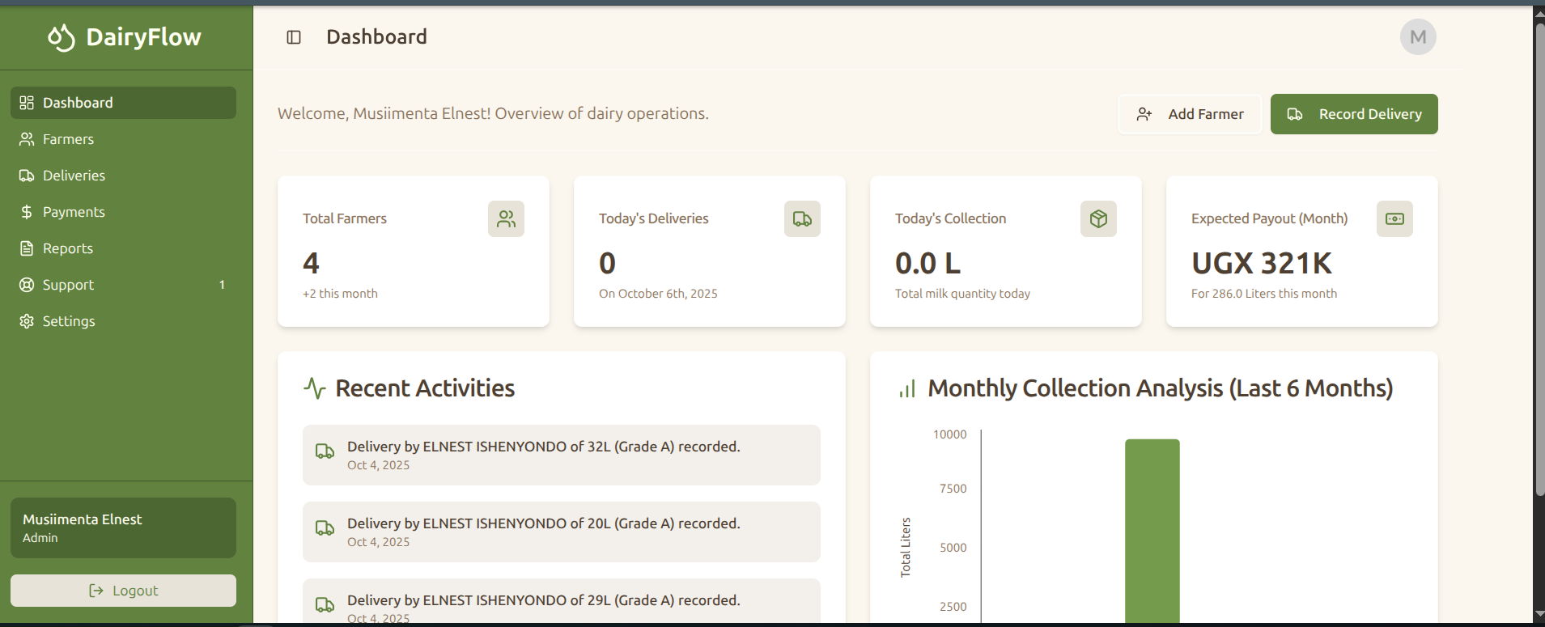Viewport: 1545px width, 627px height.
Task: Go to Deliveries in sidebar
Action: click(74, 176)
